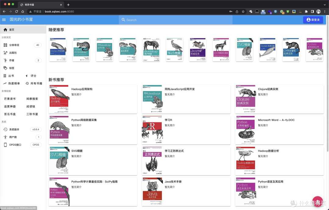The height and width of the screenshot is (210, 329).
Task: Open 分类导览 category navigation
Action: pos(23,45)
